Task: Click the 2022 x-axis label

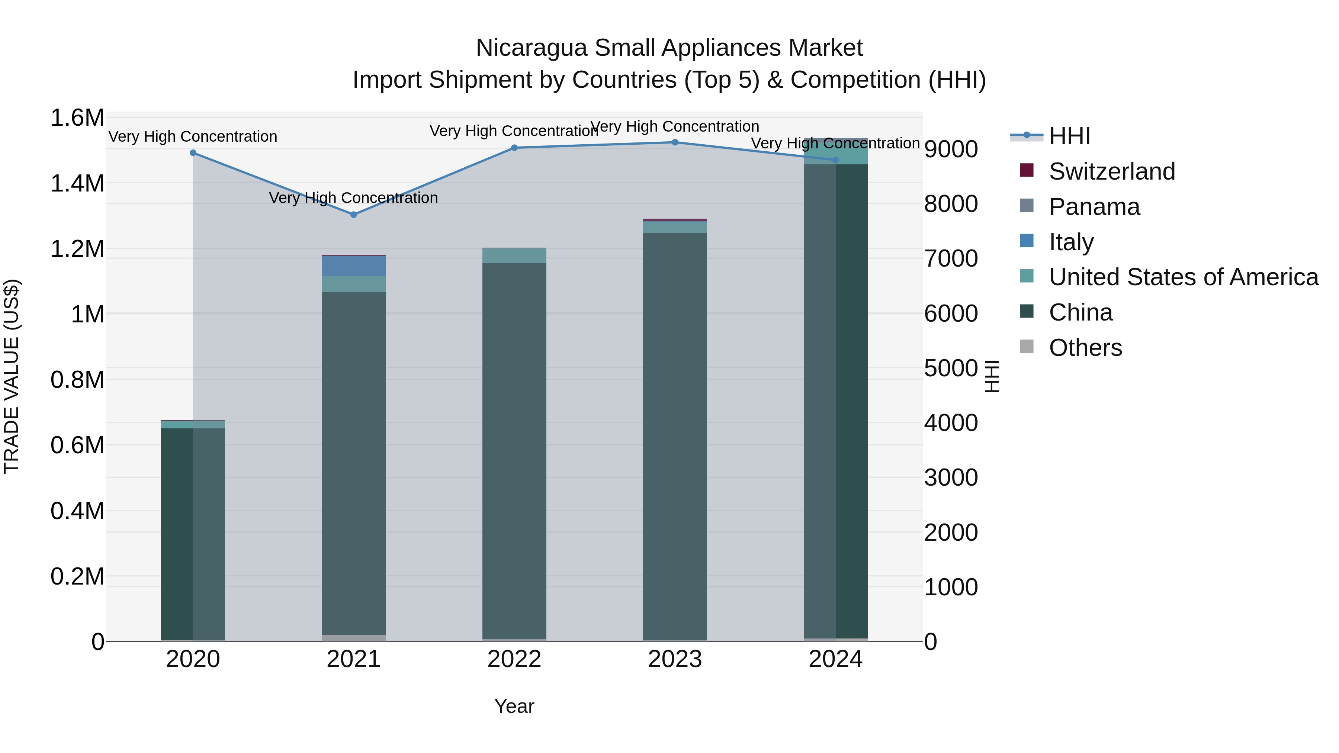Action: tap(514, 659)
